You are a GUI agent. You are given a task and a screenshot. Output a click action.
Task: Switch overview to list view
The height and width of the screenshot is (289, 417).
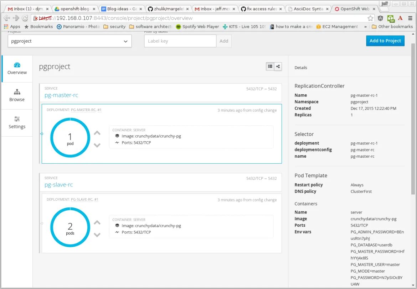pyautogui.click(x=270, y=66)
